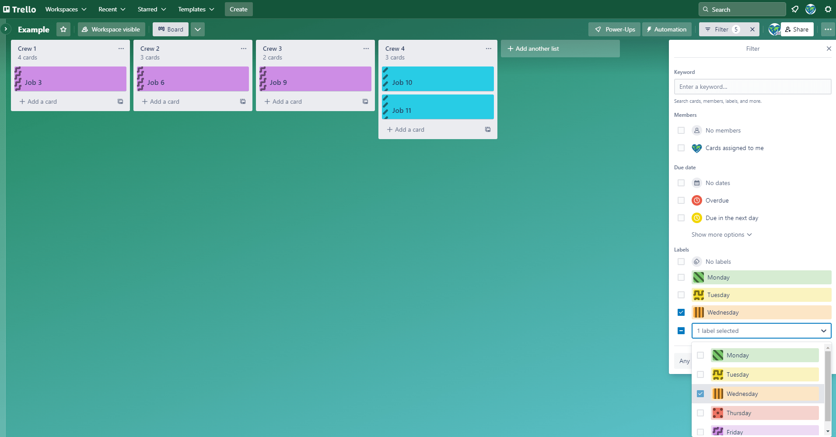The height and width of the screenshot is (437, 836).
Task: Enable the Overdue due date filter
Action: point(681,200)
